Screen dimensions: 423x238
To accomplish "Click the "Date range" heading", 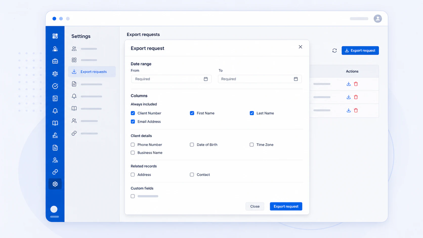I will click(141, 64).
